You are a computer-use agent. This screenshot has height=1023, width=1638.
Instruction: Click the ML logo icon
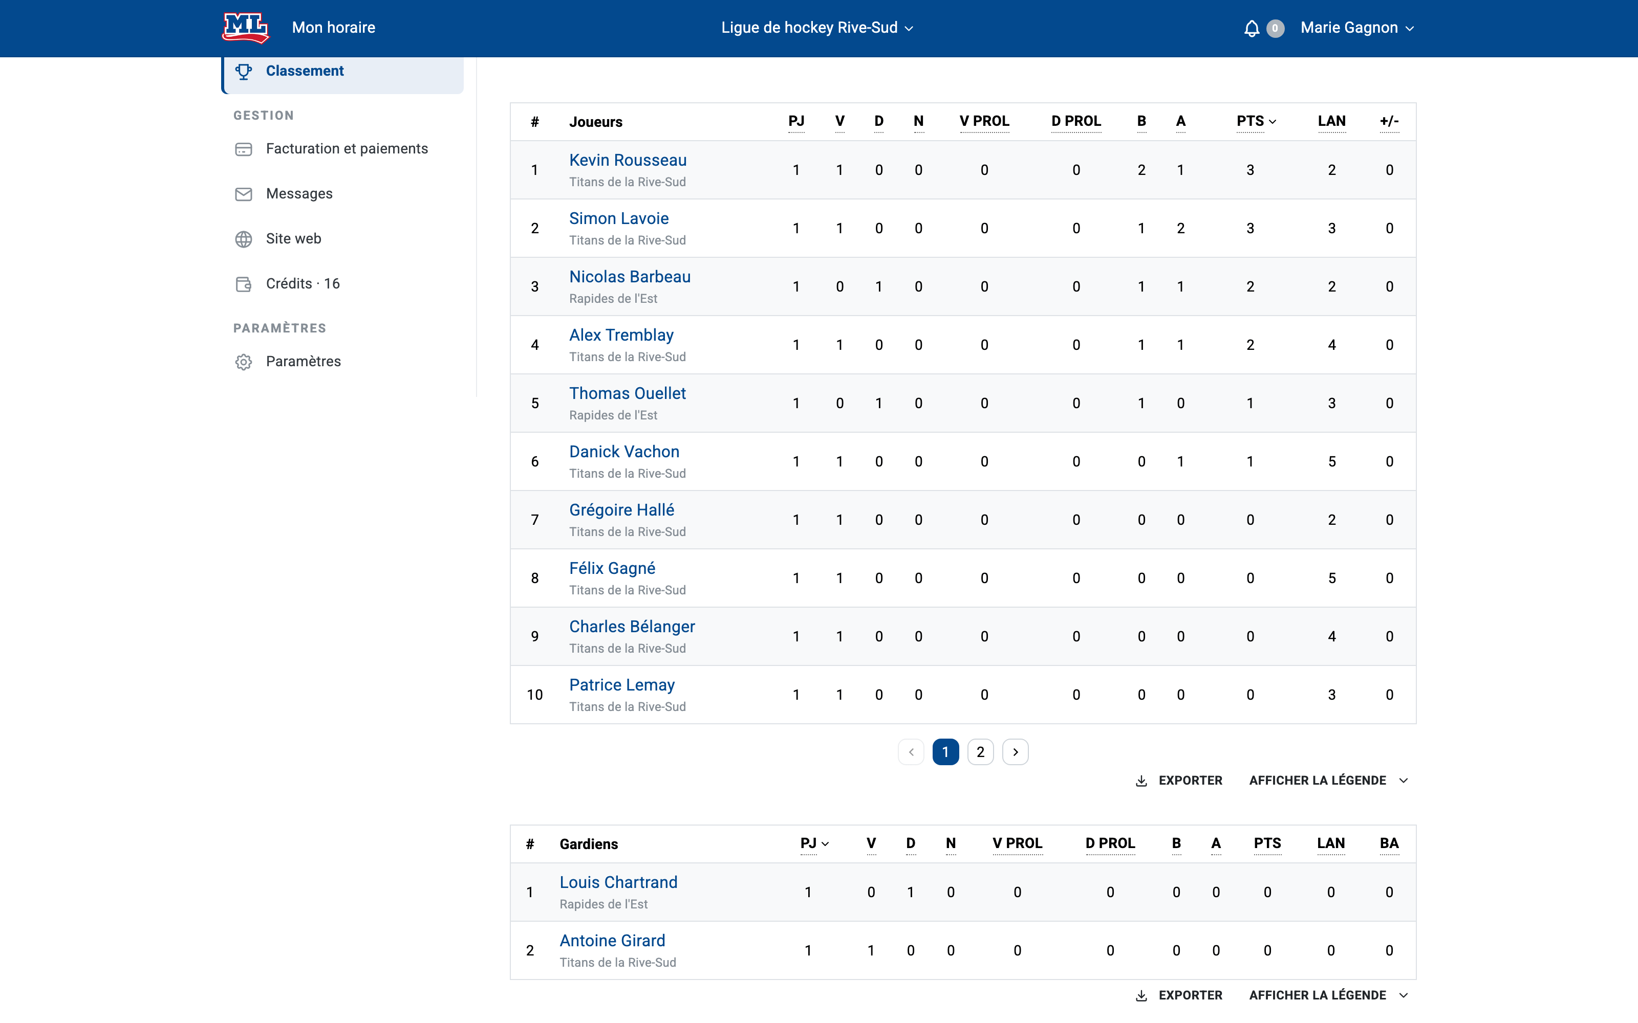246,28
